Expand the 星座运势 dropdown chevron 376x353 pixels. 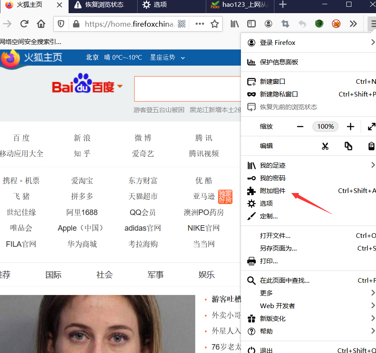pyautogui.click(x=182, y=58)
